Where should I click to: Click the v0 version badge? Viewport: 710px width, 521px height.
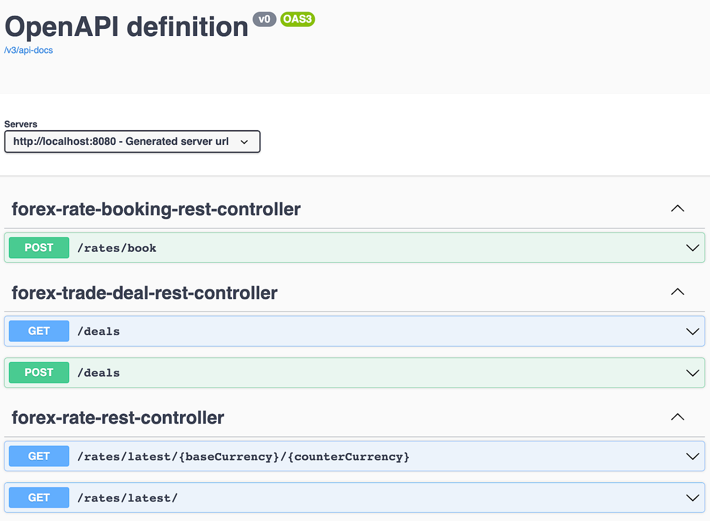pyautogui.click(x=264, y=19)
